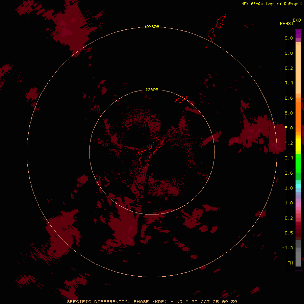Click the SPECIFIC DIFFERENTIAL PHASE (KDP) title
Viewport: 304px width, 304px height.
(117, 302)
